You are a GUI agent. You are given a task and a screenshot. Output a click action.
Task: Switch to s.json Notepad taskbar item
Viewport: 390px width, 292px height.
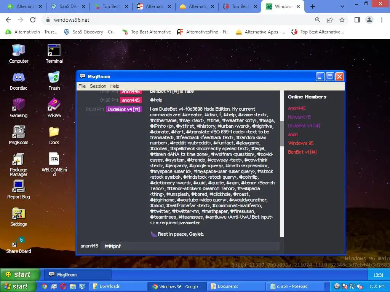click(x=295, y=286)
